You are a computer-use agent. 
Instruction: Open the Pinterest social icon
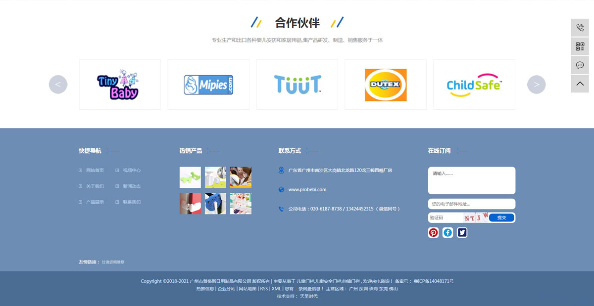pyautogui.click(x=434, y=232)
